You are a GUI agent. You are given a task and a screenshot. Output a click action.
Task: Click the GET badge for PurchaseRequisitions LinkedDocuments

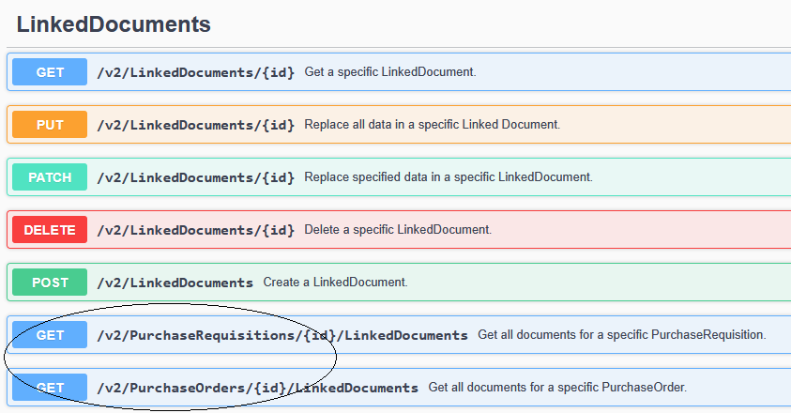pyautogui.click(x=50, y=335)
